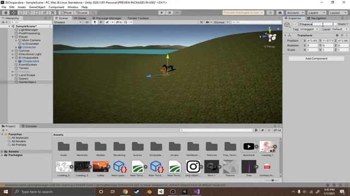This screenshot has height=196, width=350.
Task: Switch to the Terrain Toolbox tab
Action: pos(138,18)
